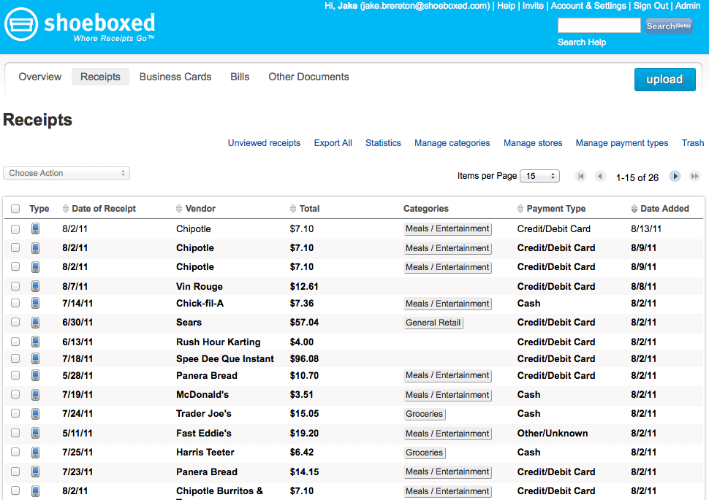Click the Shoeboxed logo icon
This screenshot has height=500, width=709.
coord(20,24)
